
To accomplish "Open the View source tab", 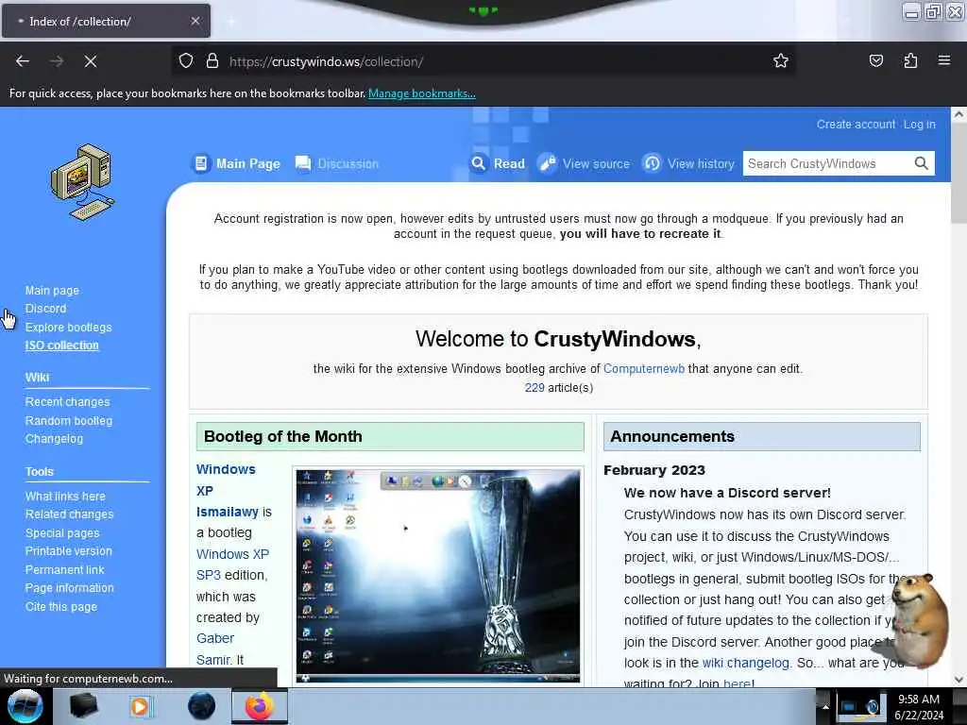I will (584, 163).
